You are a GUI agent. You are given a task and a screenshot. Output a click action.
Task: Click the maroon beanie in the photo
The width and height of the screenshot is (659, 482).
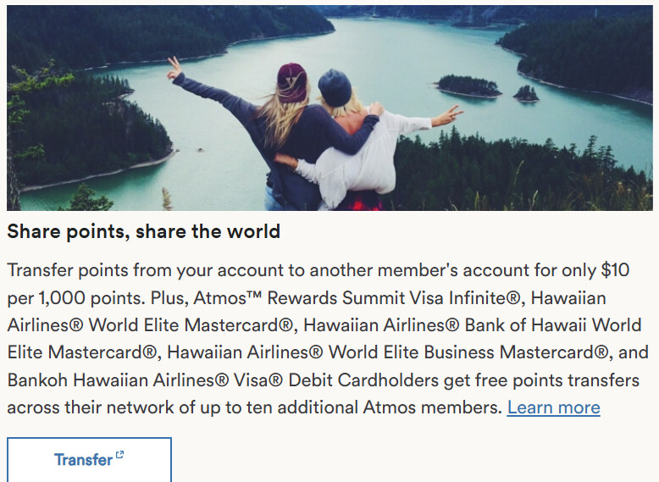[x=291, y=82]
